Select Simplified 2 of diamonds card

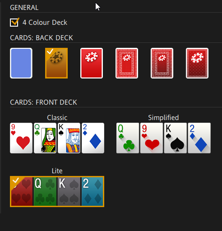(x=199, y=138)
